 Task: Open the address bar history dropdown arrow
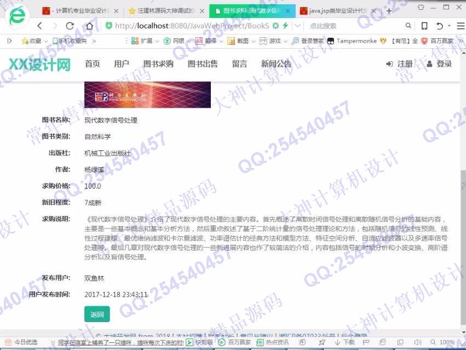point(297,26)
